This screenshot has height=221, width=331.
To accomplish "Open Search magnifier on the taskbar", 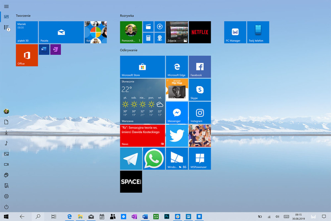I will [x=38, y=217].
